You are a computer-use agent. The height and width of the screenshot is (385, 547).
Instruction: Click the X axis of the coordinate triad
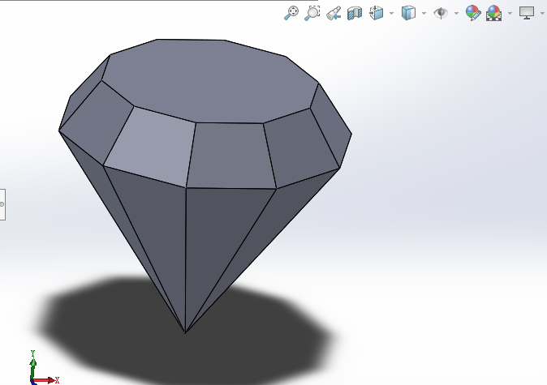coord(45,380)
